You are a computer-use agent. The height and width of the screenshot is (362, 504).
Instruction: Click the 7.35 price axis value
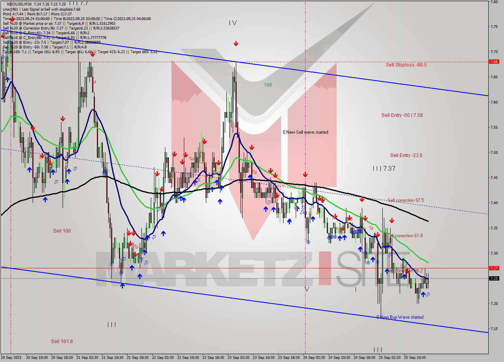click(494, 228)
